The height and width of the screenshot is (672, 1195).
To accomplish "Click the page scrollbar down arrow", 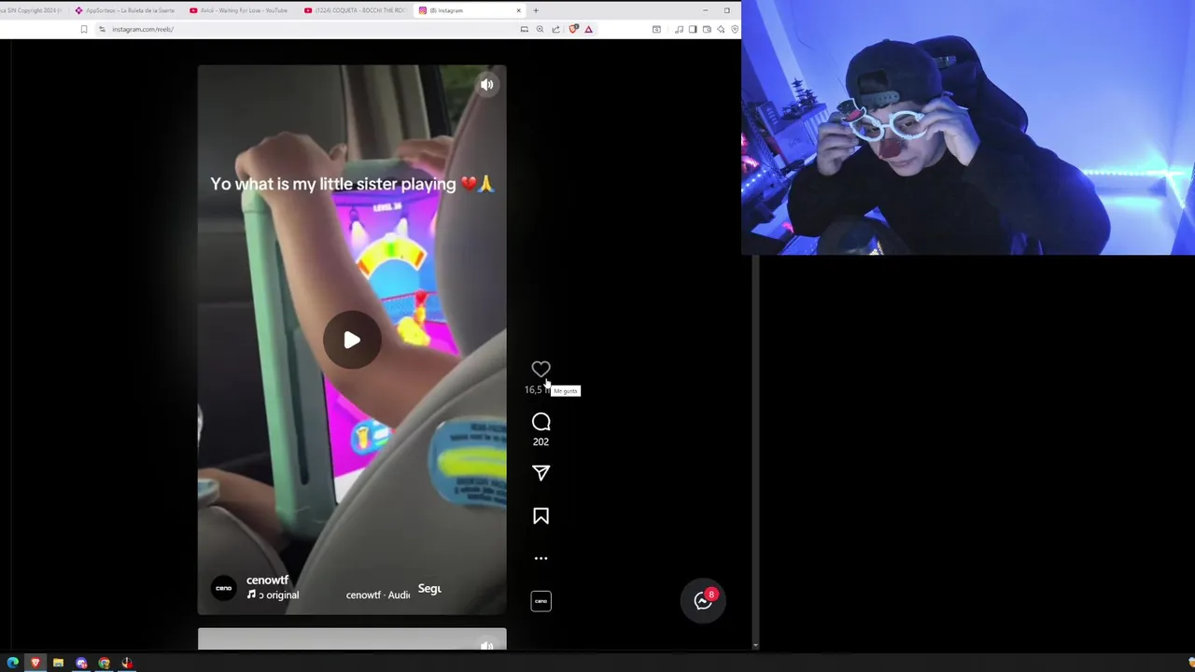I will pyautogui.click(x=755, y=645).
